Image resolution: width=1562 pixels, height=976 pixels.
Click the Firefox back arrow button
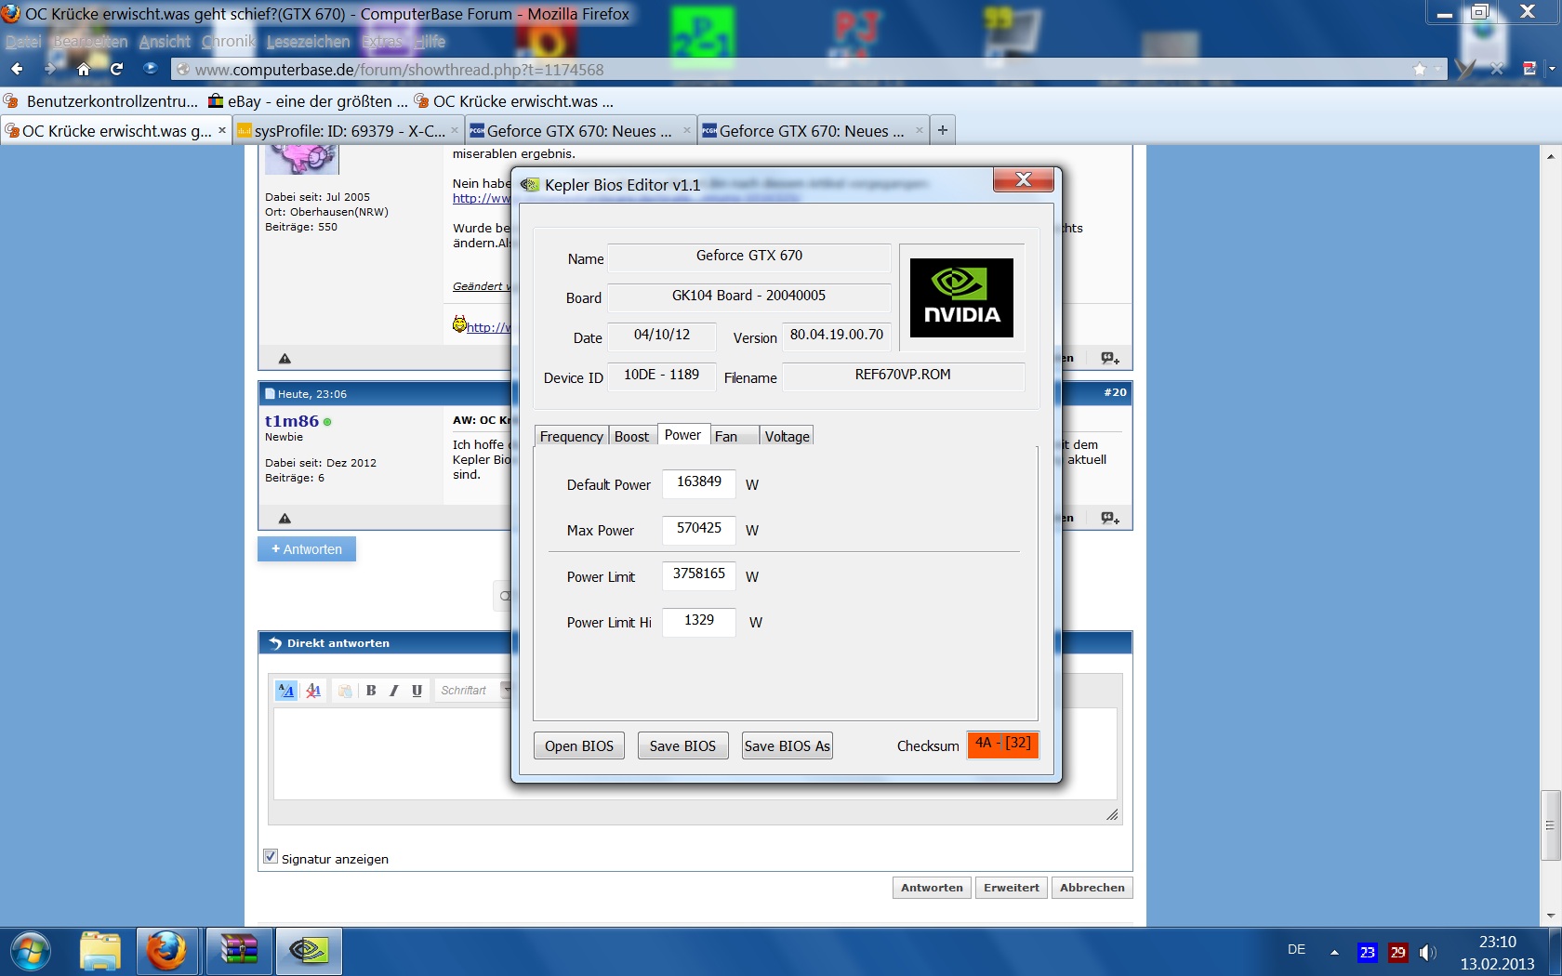(x=17, y=69)
